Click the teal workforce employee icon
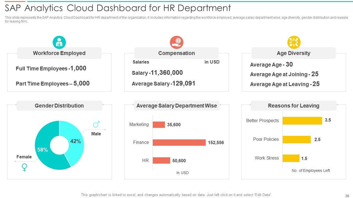Image resolution: width=353 pixels, height=198 pixels. (x=59, y=42)
